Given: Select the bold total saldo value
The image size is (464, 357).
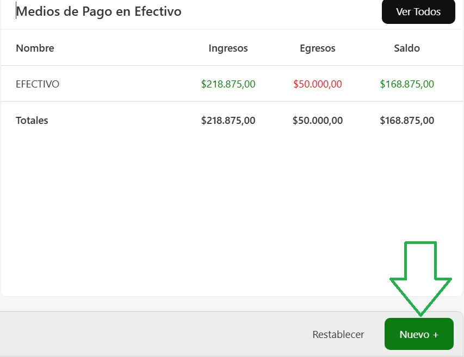Looking at the screenshot, I should 406,121.
